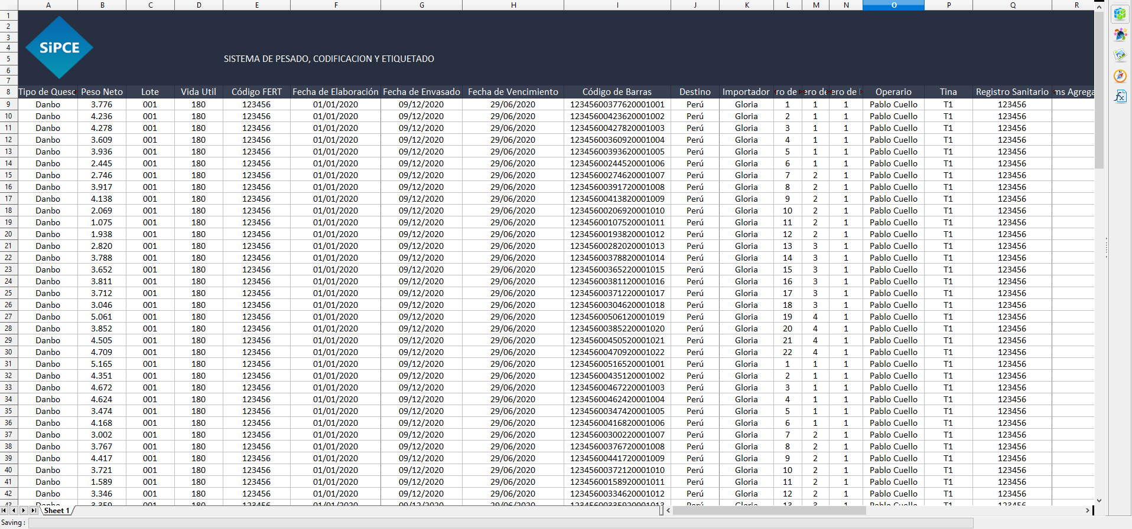This screenshot has width=1132, height=529.
Task: Click vertical scrollbar up arrow
Action: (1099, 7)
